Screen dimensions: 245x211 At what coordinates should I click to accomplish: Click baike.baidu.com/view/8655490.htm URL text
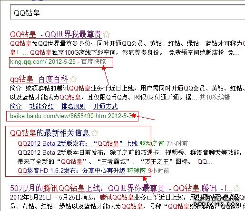pyautogui.click(x=58, y=116)
